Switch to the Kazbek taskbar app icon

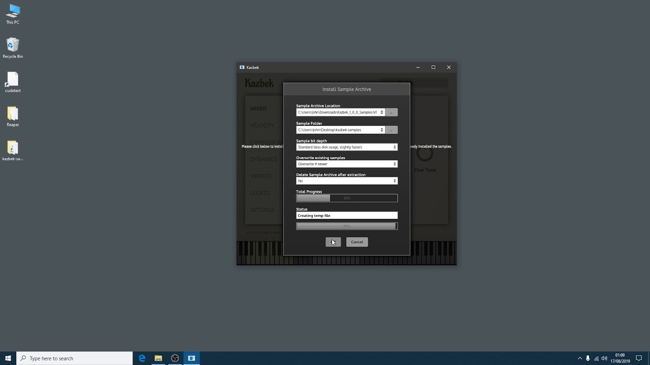[x=191, y=358]
